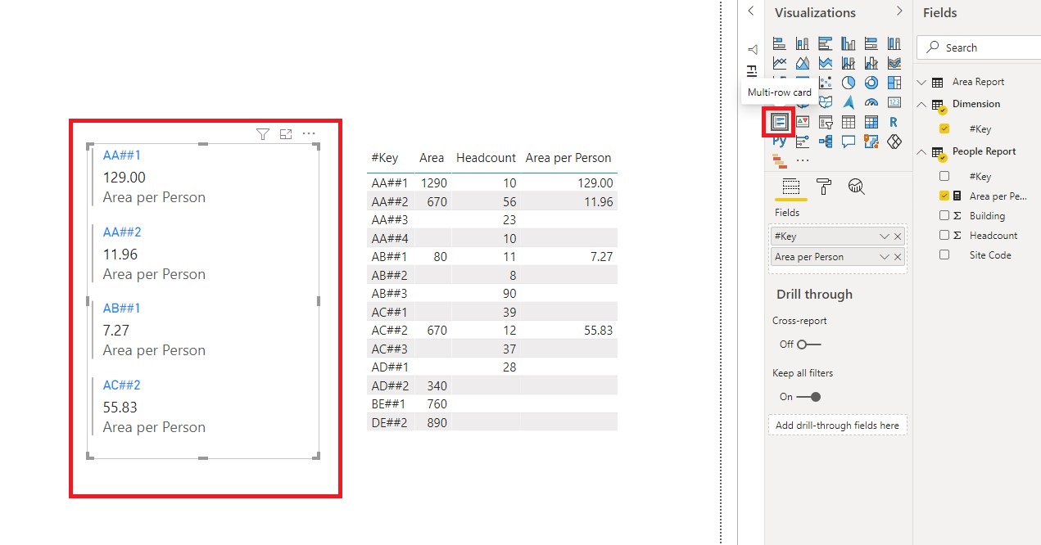Check the Building field

point(944,215)
